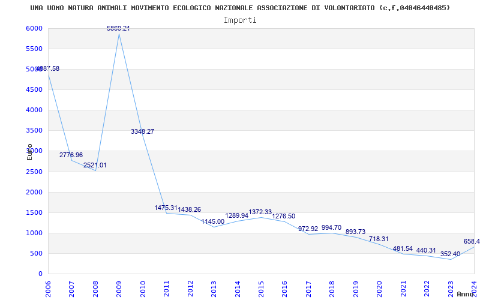Select the 2021 x-axis year label
The image size is (480, 300).
(403, 289)
